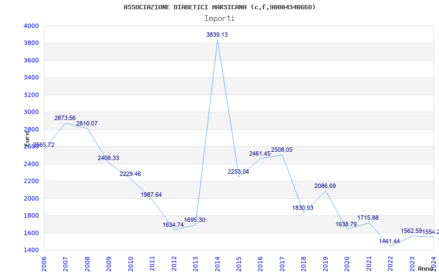Click the 1830.93 data label

click(x=303, y=208)
